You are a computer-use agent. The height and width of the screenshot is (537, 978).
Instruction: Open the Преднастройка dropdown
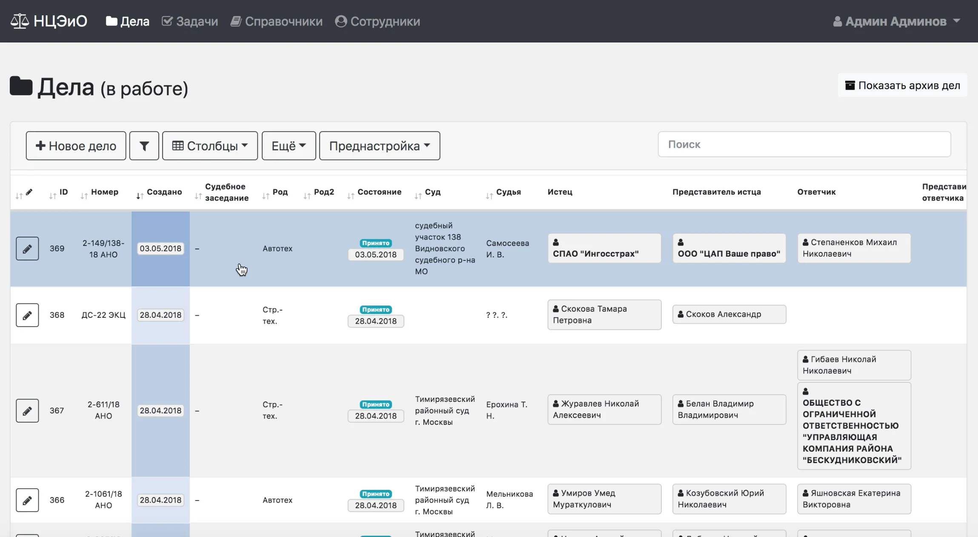click(379, 145)
